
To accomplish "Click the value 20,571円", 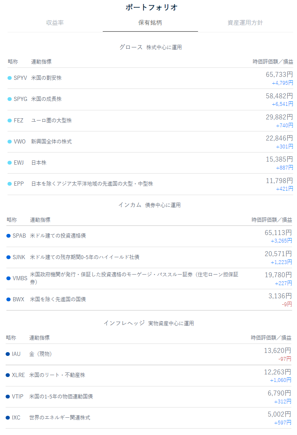I will point(278,253).
